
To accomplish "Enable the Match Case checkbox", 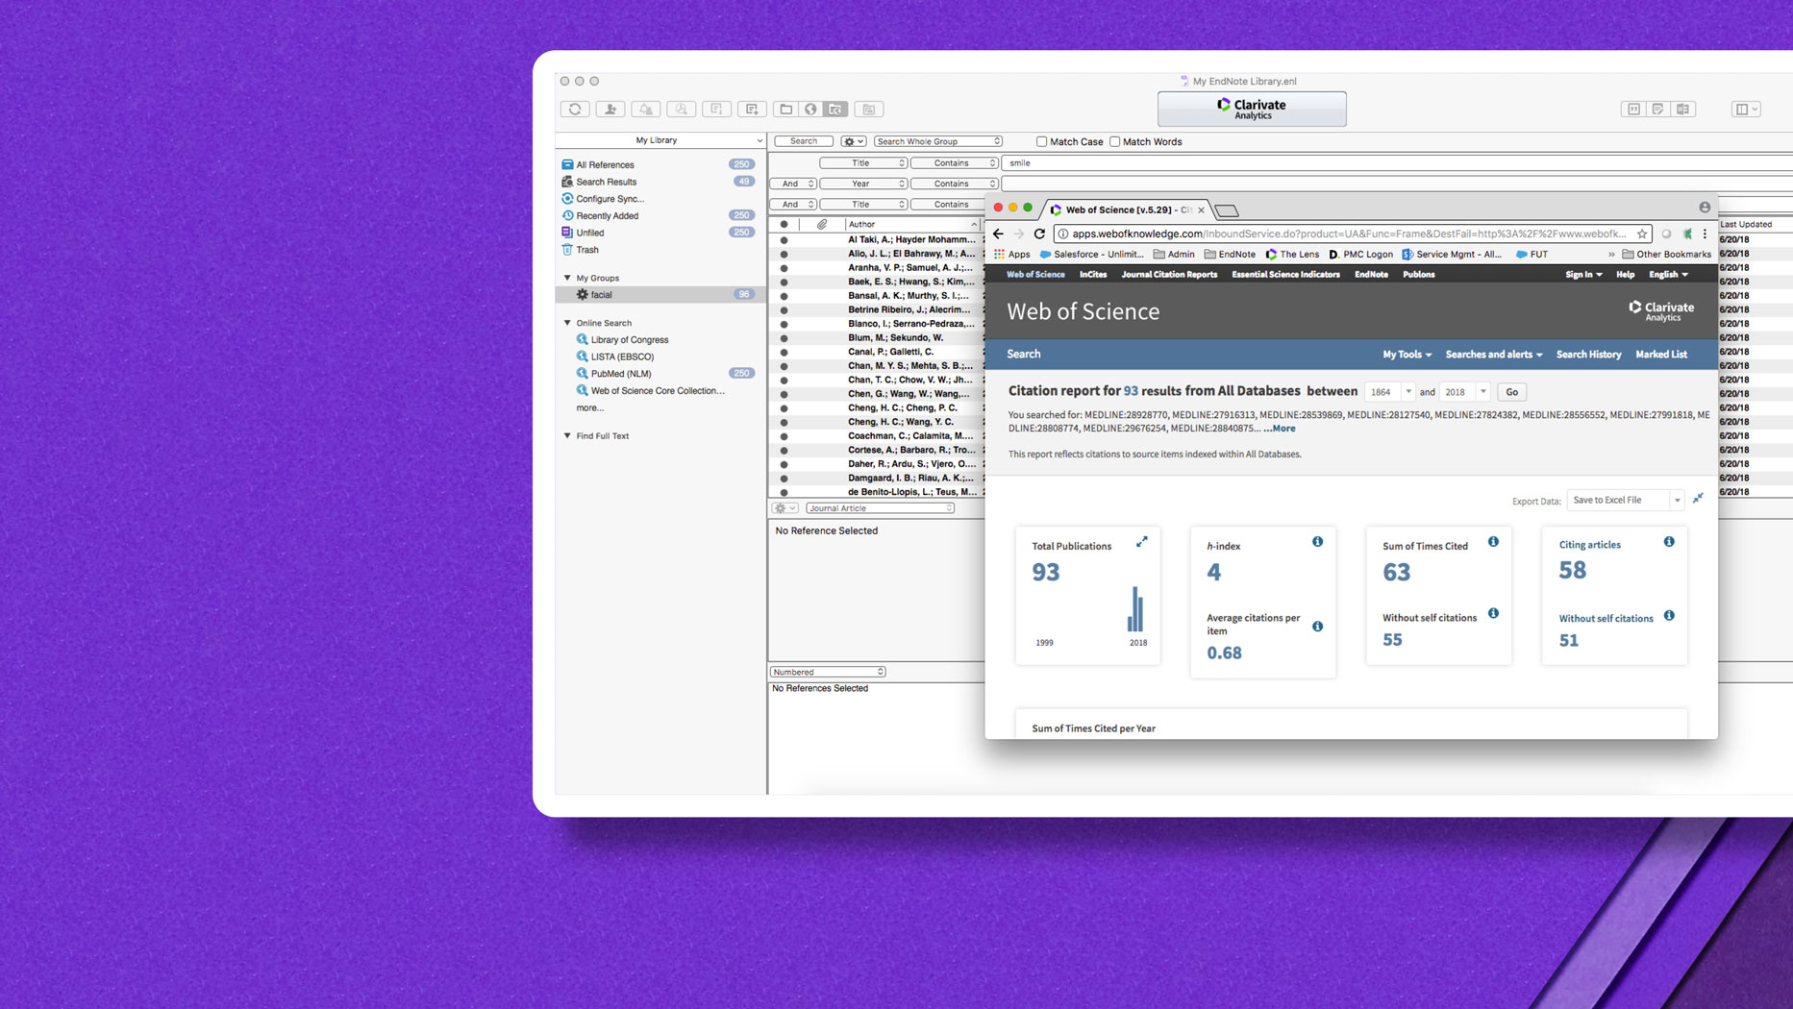I will [1041, 141].
